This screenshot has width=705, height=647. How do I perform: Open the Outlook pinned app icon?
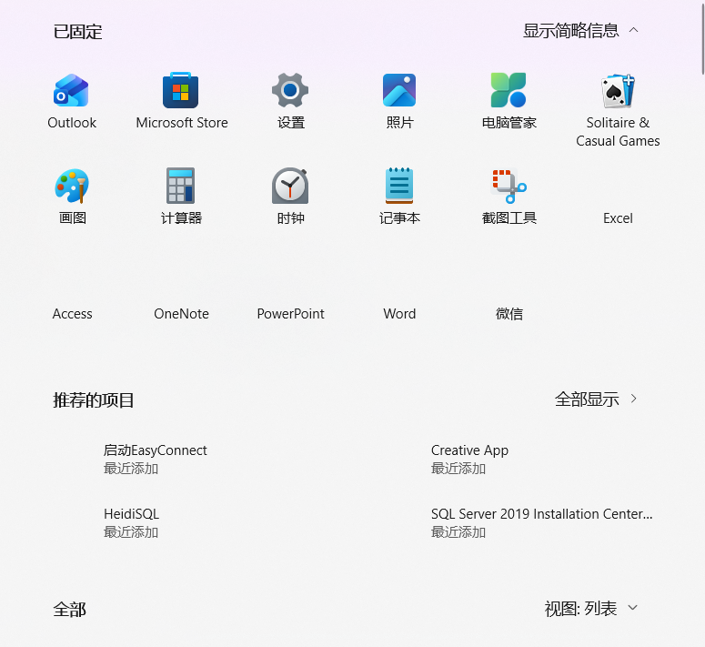coord(72,90)
